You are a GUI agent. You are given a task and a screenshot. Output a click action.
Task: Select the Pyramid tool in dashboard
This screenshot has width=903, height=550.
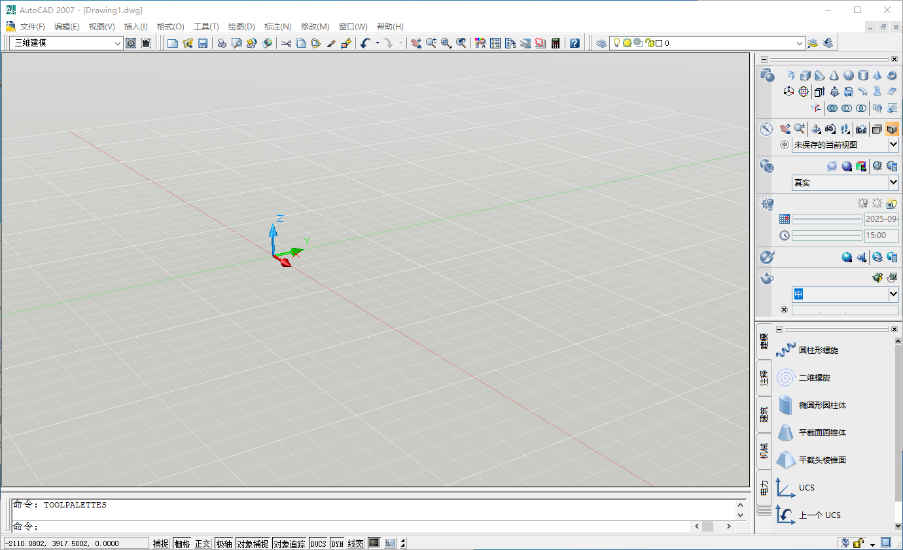(x=877, y=75)
